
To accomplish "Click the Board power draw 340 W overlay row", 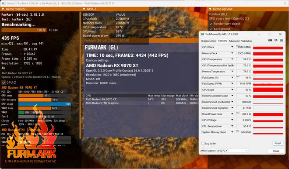I will coord(115,36).
